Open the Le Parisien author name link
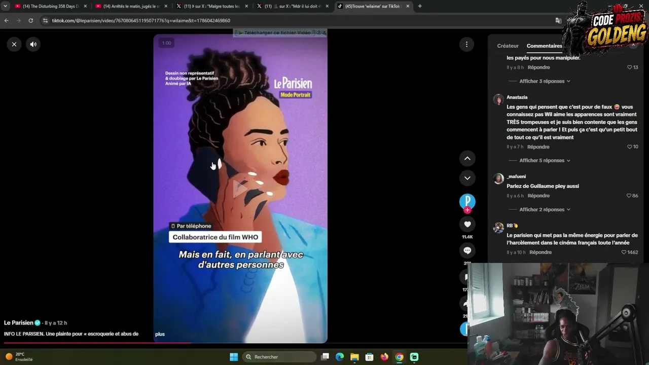649x365 pixels. click(x=19, y=323)
